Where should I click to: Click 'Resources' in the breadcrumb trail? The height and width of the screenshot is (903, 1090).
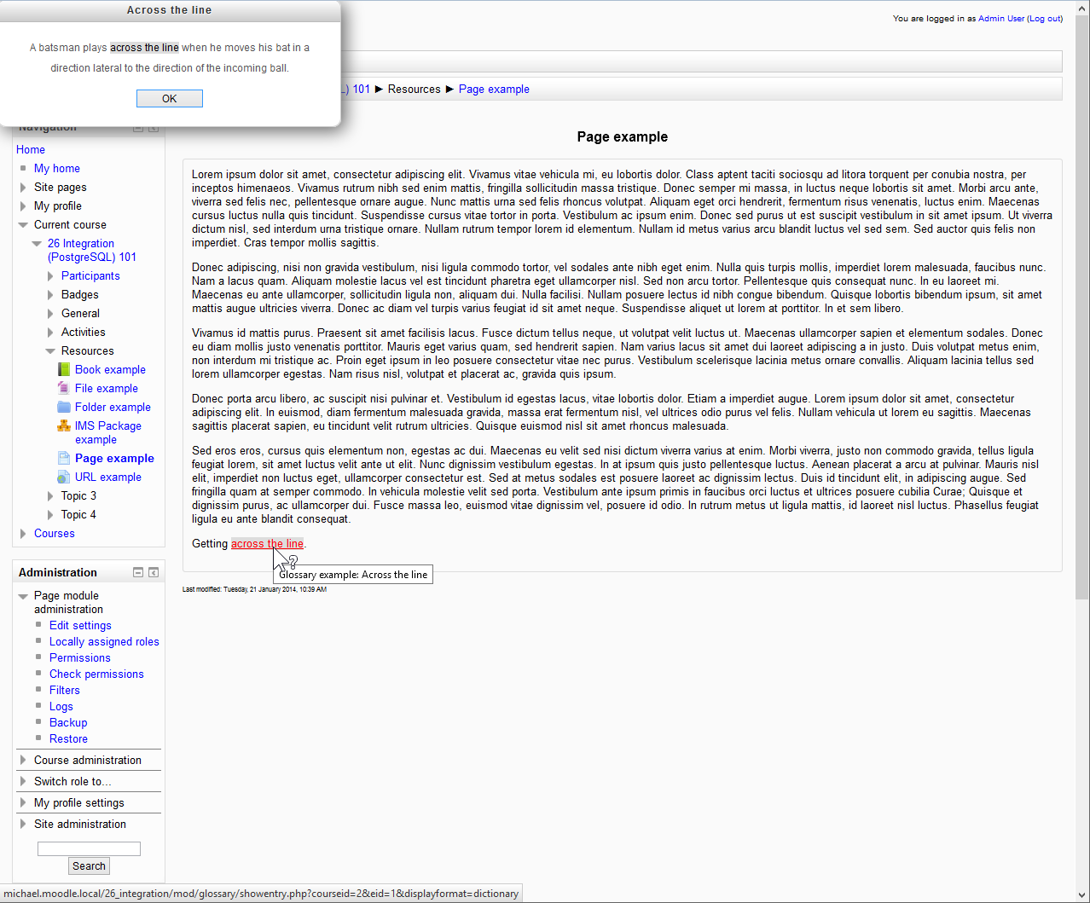pos(415,89)
